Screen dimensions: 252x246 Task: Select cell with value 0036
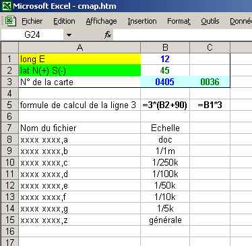coord(210,82)
